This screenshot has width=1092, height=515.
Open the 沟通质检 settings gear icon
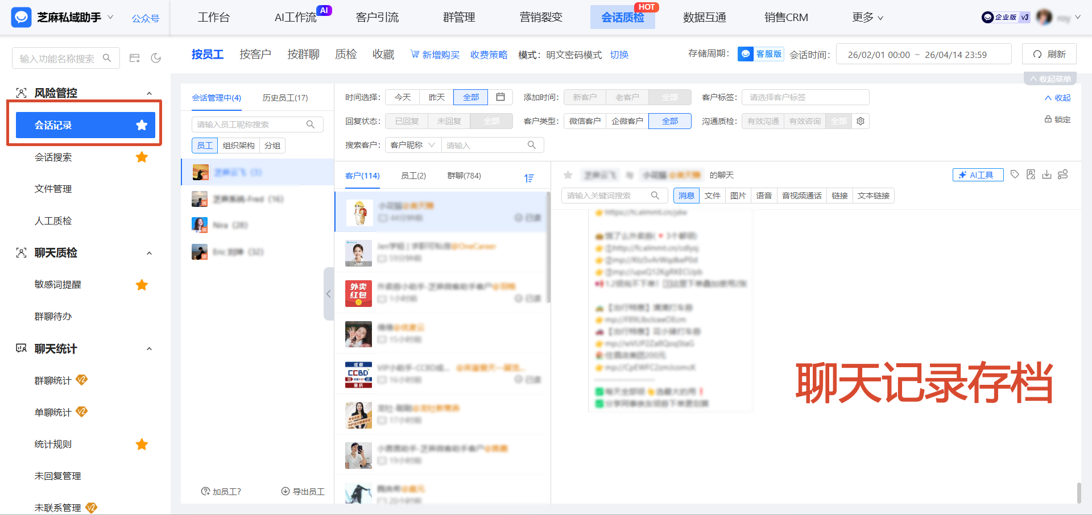point(861,121)
